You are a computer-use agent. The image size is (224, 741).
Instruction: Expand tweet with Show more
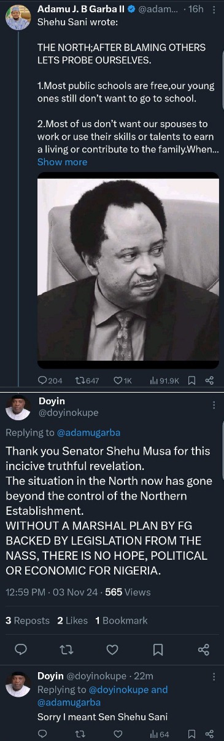tap(63, 162)
